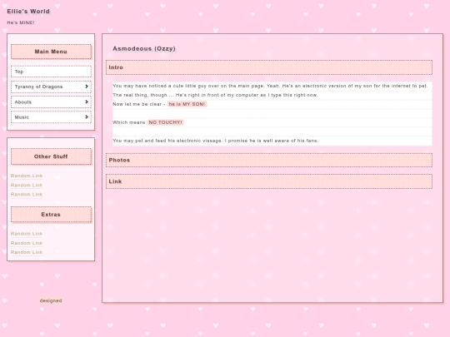
Task: Click the Extras header
Action: [x=51, y=215]
